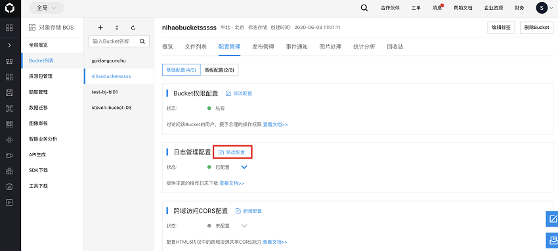
Task: Expand the 跨域访问CORS配置 status chevron
Action: pyautogui.click(x=244, y=226)
